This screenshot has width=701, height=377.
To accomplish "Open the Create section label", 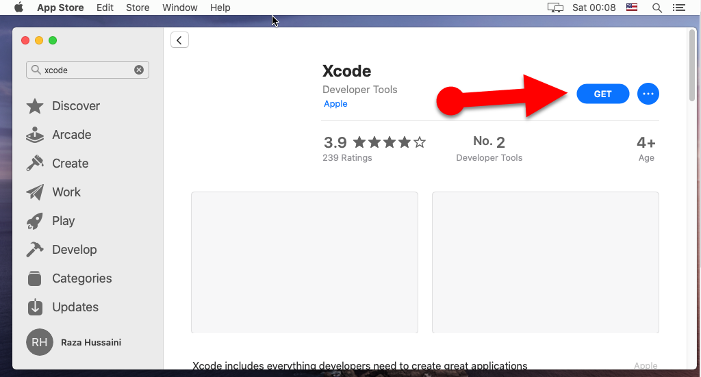I will tap(71, 164).
